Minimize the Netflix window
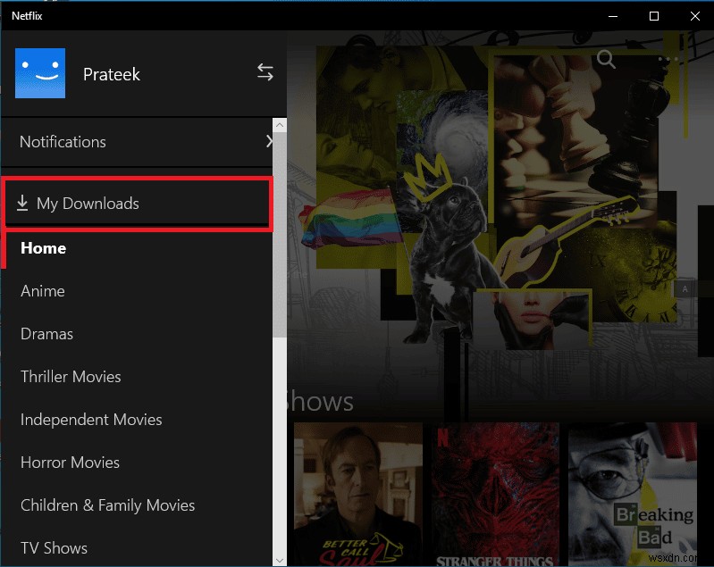This screenshot has width=714, height=567. [x=613, y=16]
